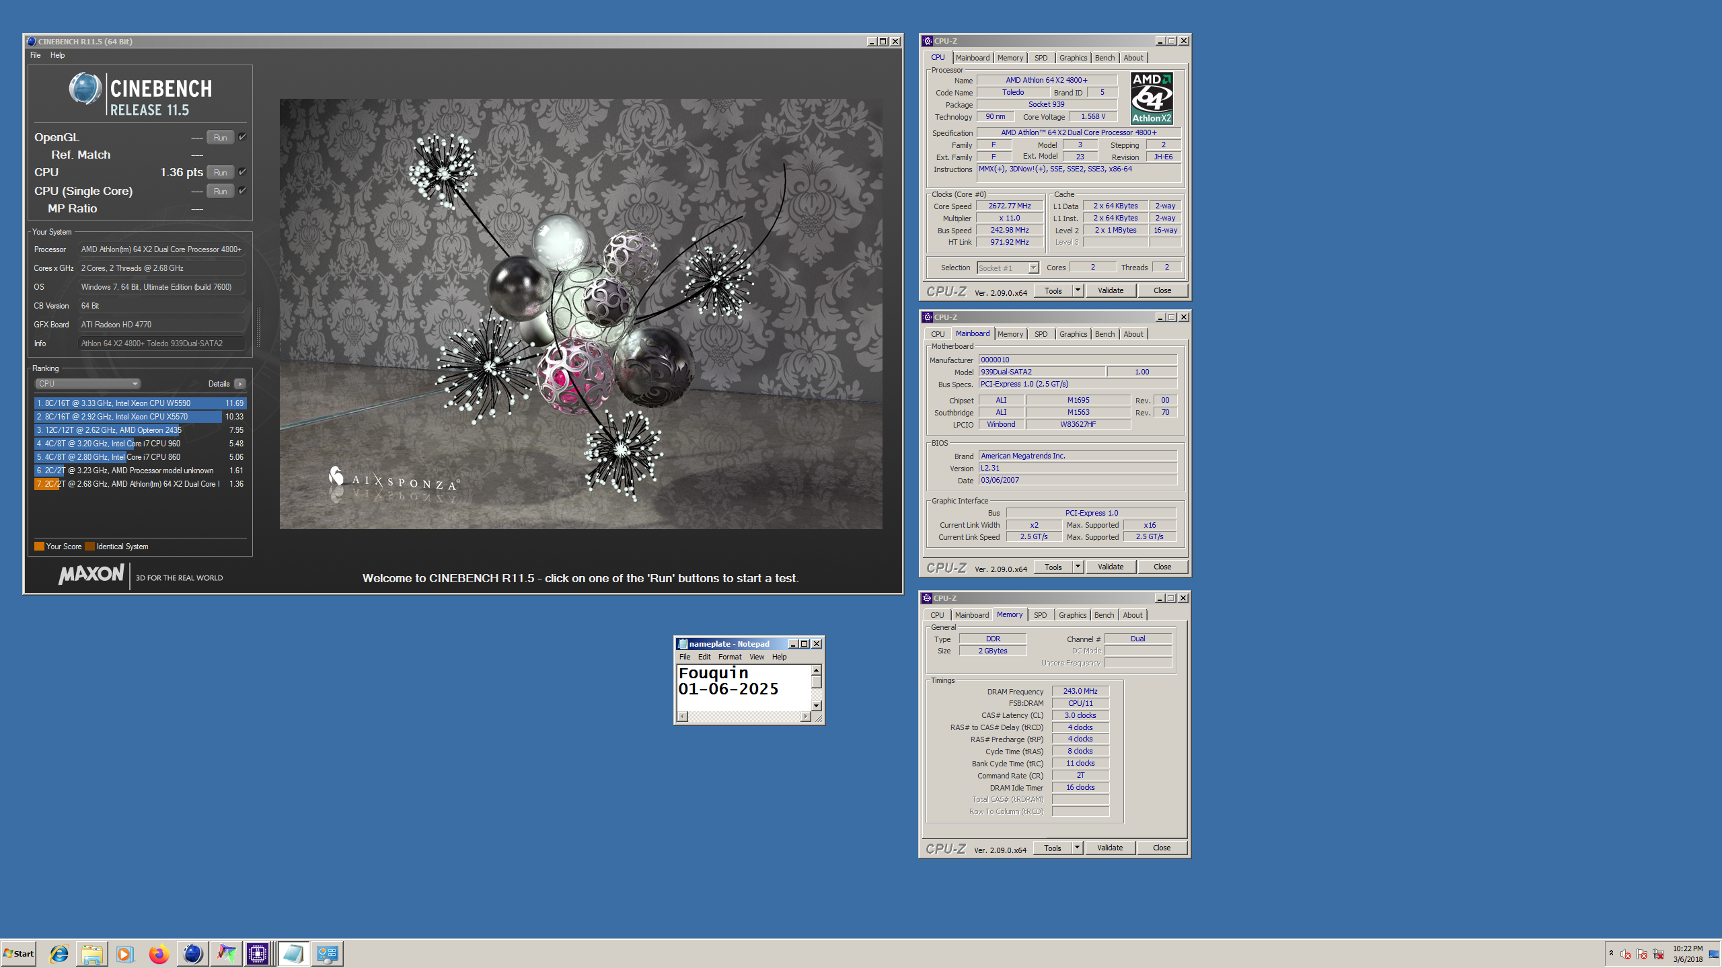Click the Cinebench title bar icon

click(31, 41)
